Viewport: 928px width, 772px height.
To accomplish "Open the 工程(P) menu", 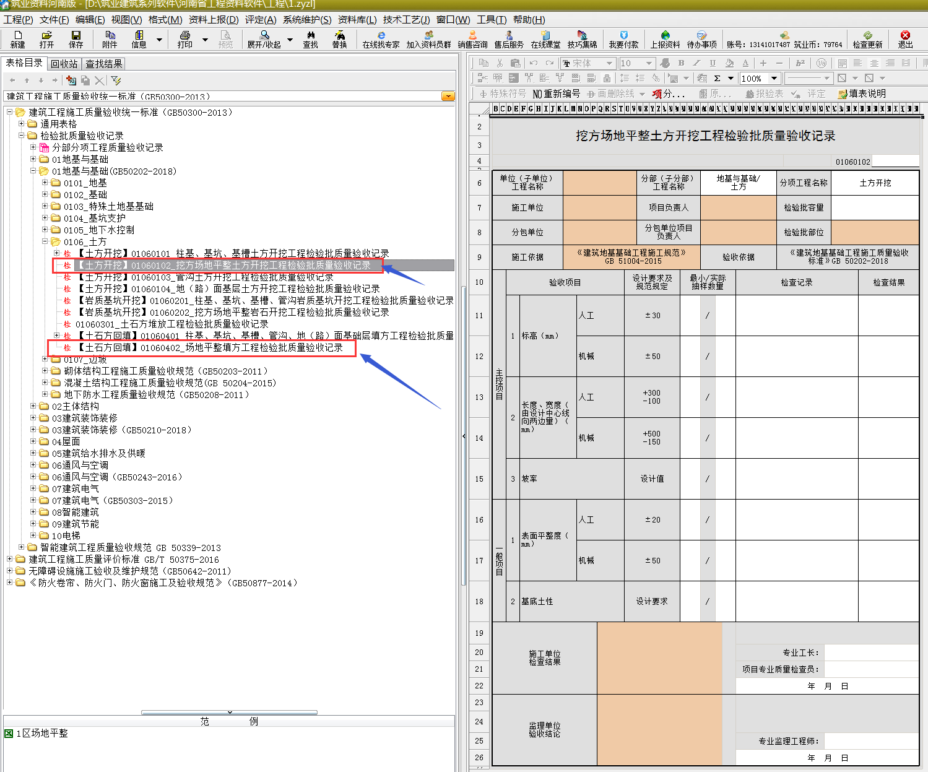I will 19,20.
